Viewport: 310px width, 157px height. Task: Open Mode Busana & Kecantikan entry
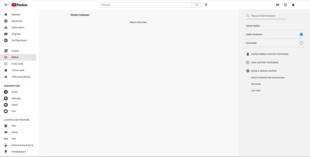tap(18, 145)
